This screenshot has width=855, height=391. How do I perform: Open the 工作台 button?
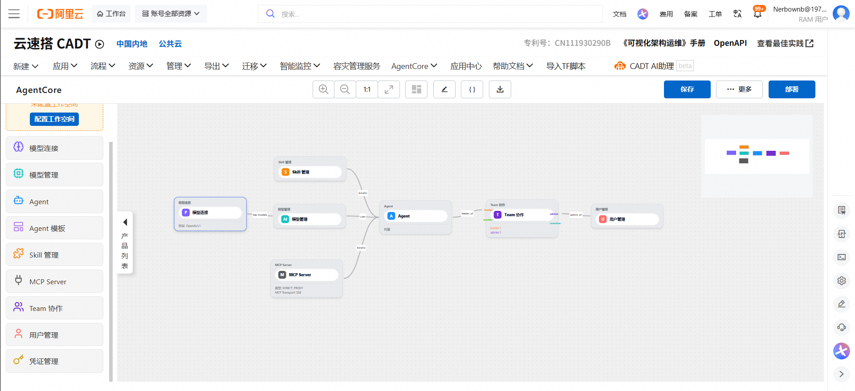click(x=111, y=14)
